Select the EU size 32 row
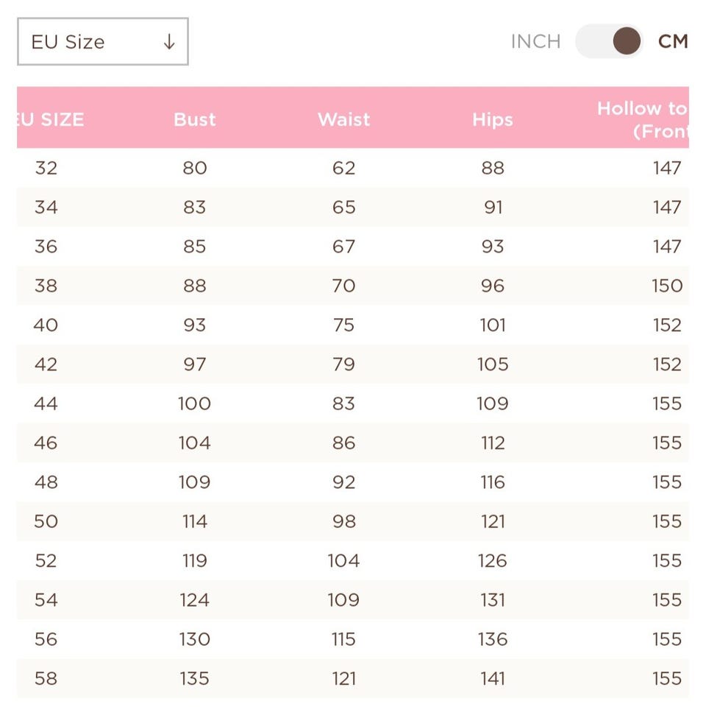This screenshot has height=723, width=706. 46,168
